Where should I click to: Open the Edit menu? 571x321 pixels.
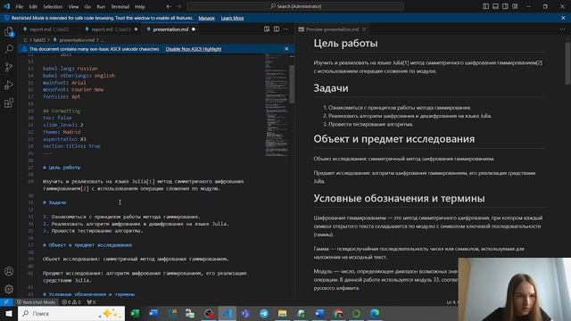pyautogui.click(x=33, y=6)
